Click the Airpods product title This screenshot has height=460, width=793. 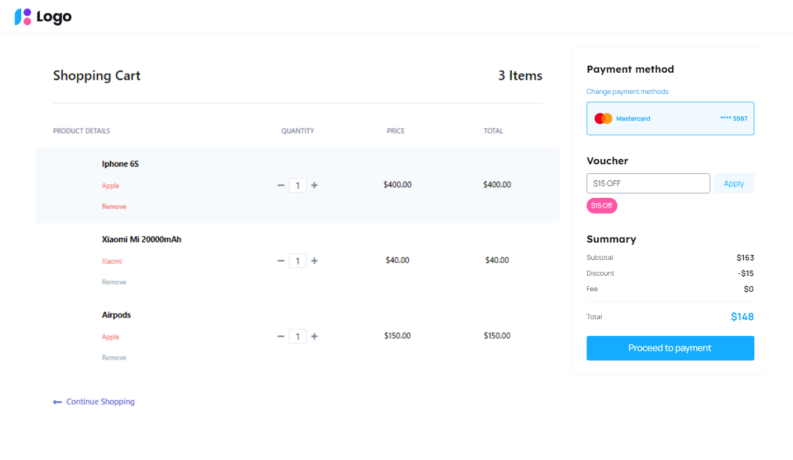click(x=116, y=315)
